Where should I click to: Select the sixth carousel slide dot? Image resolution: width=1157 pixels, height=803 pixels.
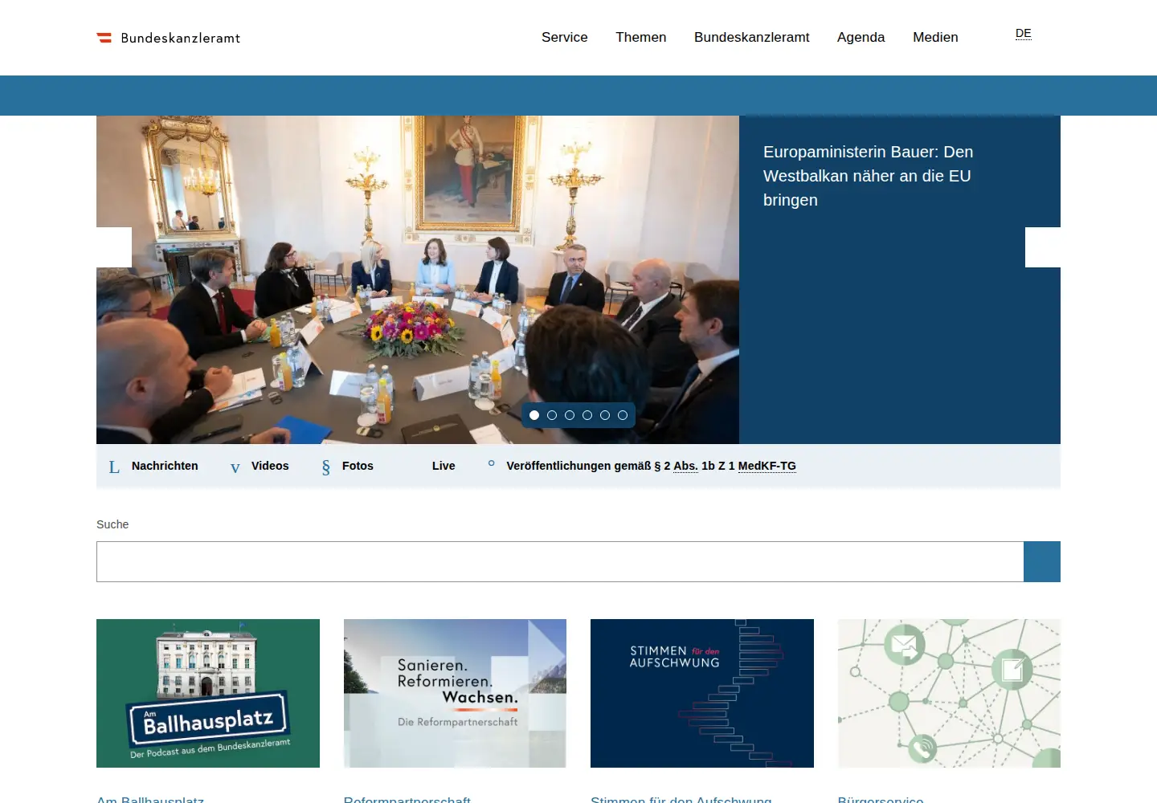(623, 415)
